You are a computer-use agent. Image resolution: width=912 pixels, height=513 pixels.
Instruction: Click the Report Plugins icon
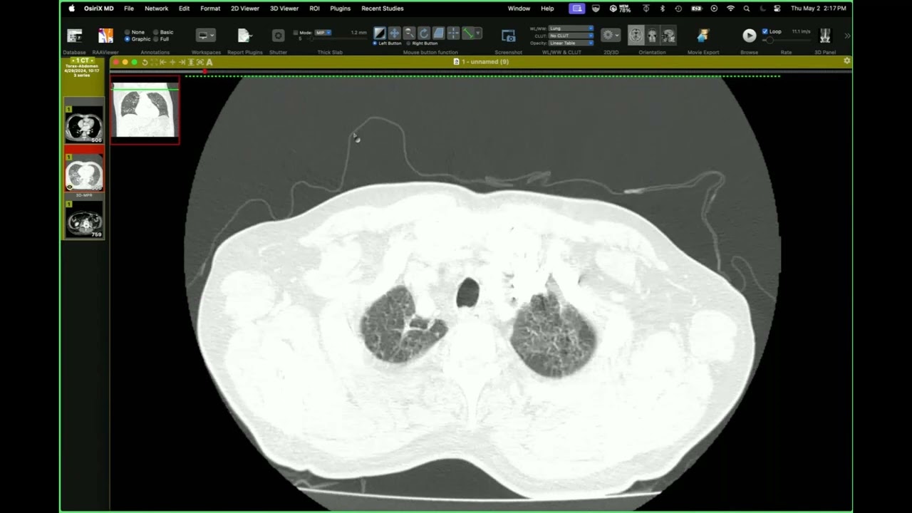(x=244, y=36)
